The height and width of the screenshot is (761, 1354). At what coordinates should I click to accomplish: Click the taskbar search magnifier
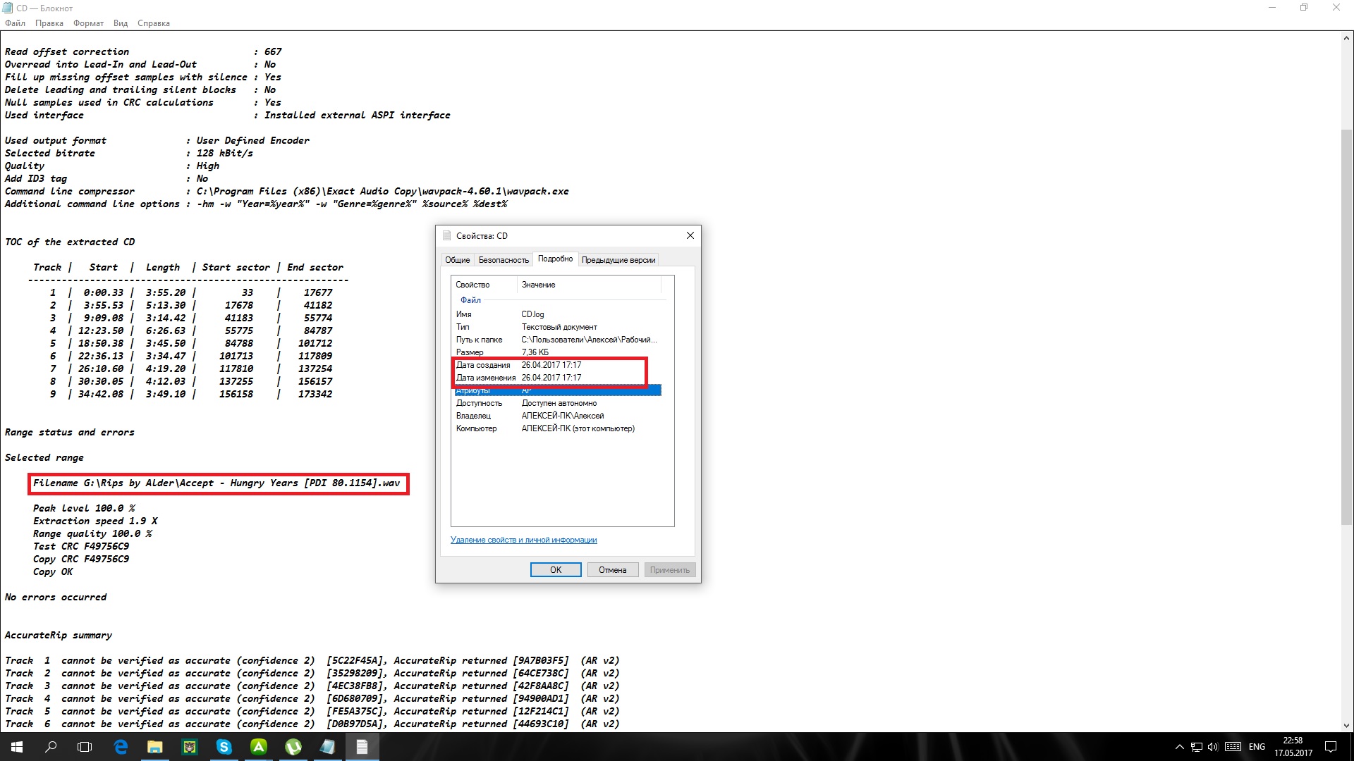click(x=51, y=747)
